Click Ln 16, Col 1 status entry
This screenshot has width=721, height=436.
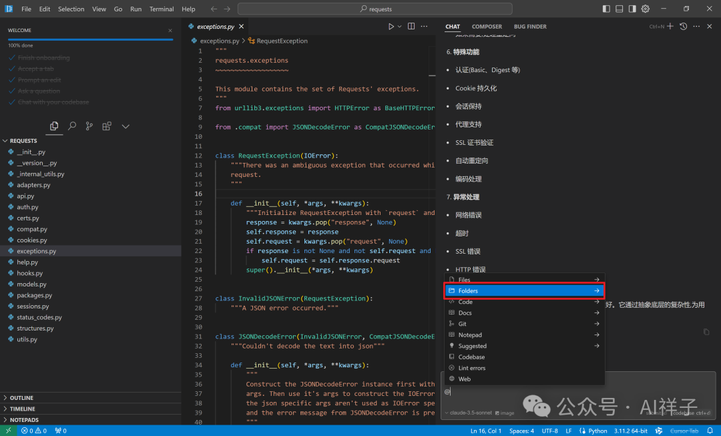pos(486,431)
